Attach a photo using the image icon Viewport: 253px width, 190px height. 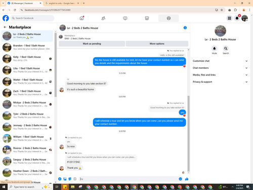(x=65, y=179)
